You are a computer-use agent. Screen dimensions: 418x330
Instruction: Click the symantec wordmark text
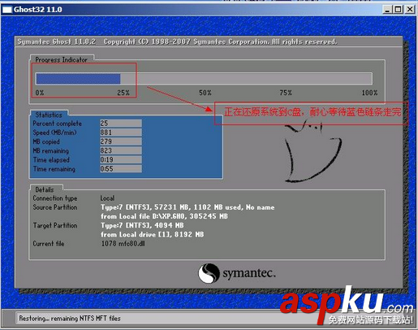(249, 273)
